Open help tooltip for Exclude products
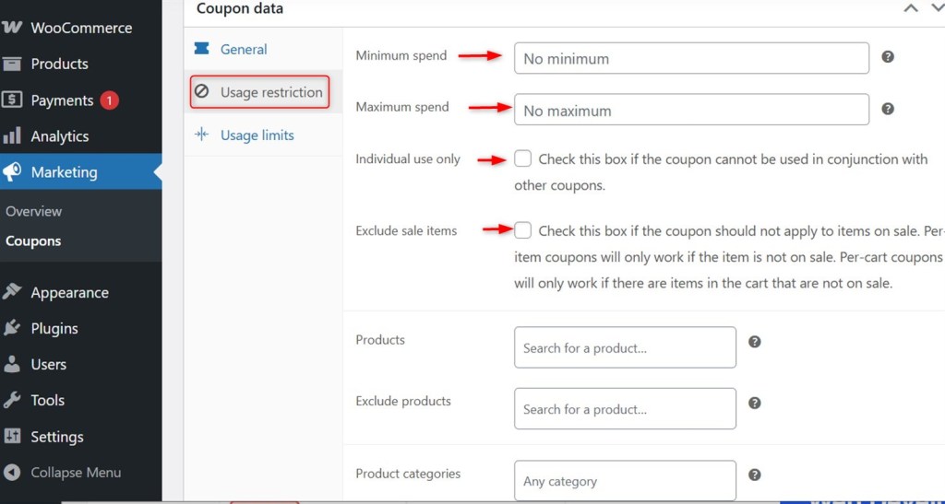 click(755, 403)
